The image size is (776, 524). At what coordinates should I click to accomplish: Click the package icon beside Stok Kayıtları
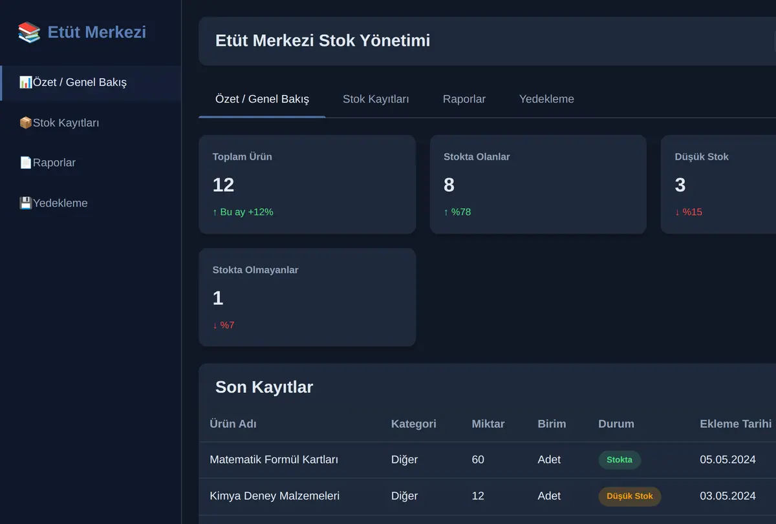point(26,123)
